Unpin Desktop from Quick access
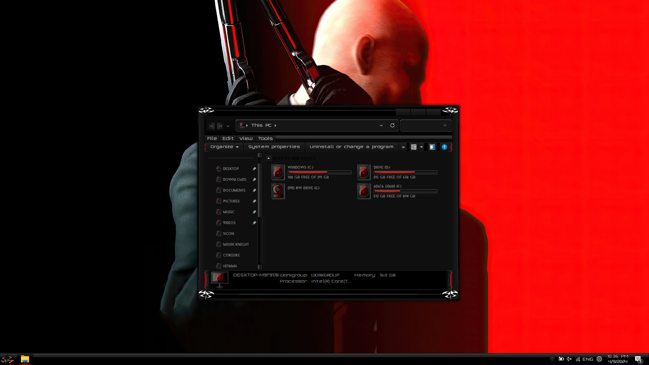The image size is (649, 365). [x=254, y=169]
